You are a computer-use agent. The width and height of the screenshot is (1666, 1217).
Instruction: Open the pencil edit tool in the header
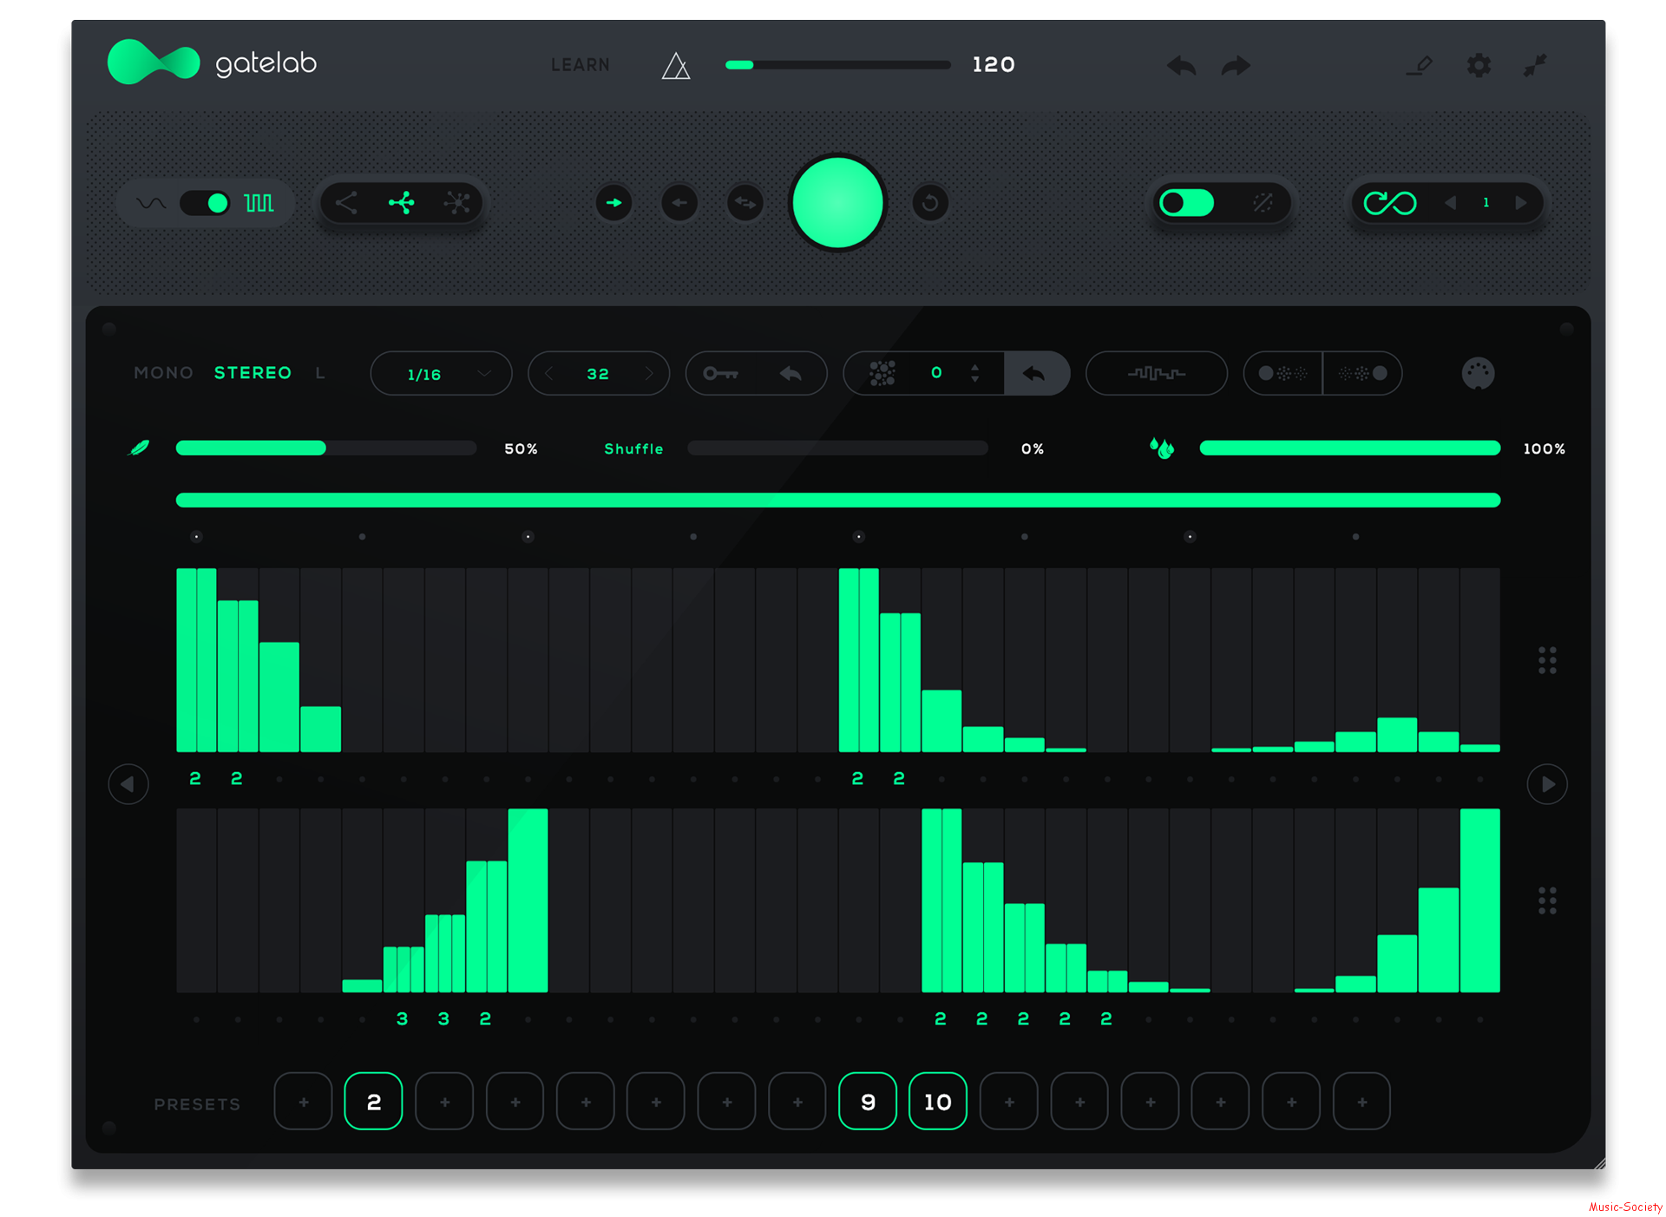1420,65
